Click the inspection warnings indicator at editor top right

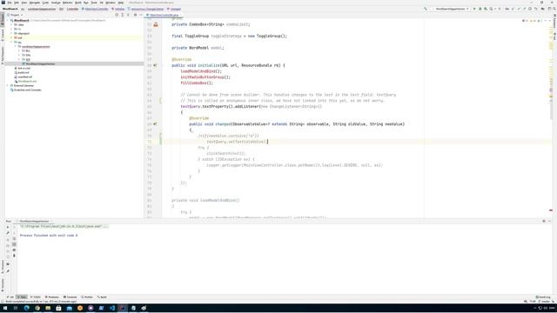pyautogui.click(x=532, y=21)
